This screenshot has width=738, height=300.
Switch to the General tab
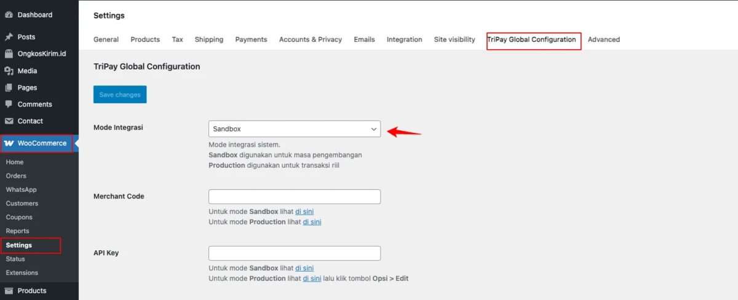[x=106, y=39]
